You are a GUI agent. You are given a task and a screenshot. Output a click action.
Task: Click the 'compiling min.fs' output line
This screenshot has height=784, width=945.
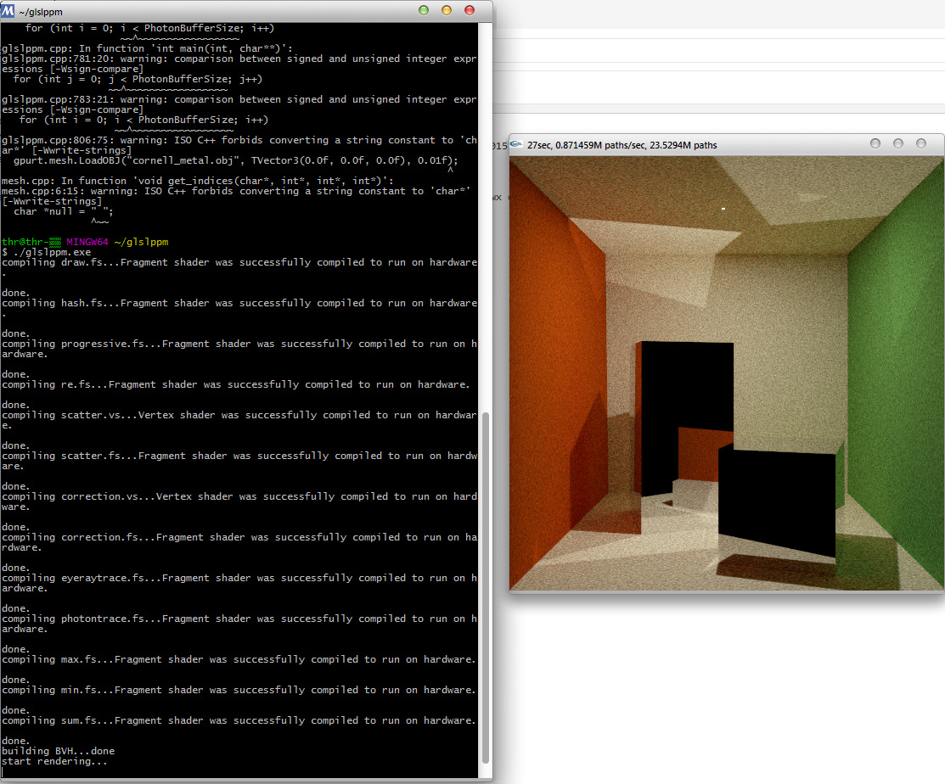point(239,690)
